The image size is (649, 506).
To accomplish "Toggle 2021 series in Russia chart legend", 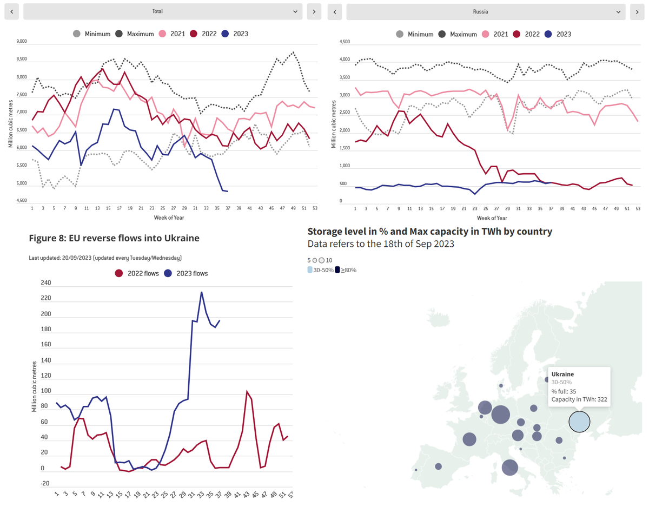I will click(495, 34).
